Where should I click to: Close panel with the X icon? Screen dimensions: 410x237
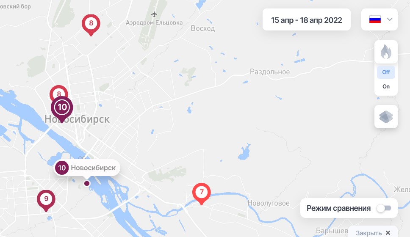tap(388, 233)
